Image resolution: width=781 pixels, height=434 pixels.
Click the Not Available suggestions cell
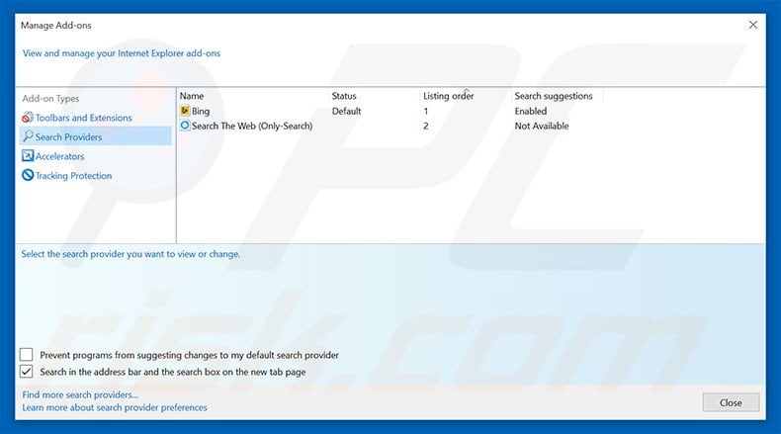pyautogui.click(x=542, y=127)
